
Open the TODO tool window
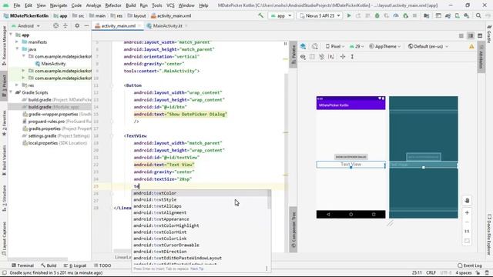click(102, 265)
